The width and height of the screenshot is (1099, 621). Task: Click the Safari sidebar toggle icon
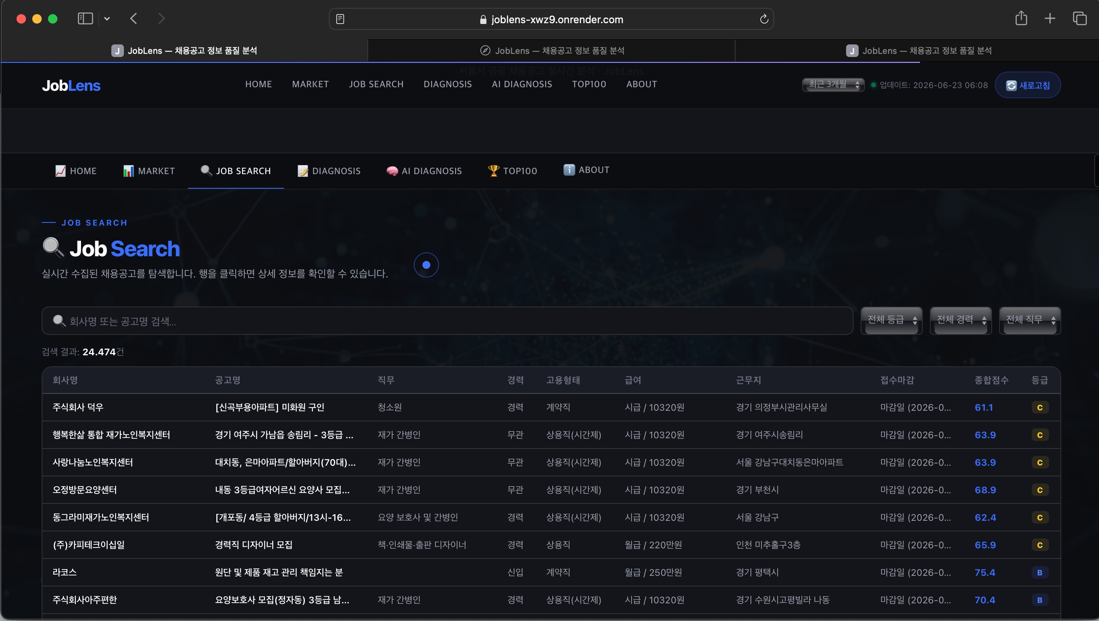tap(85, 18)
